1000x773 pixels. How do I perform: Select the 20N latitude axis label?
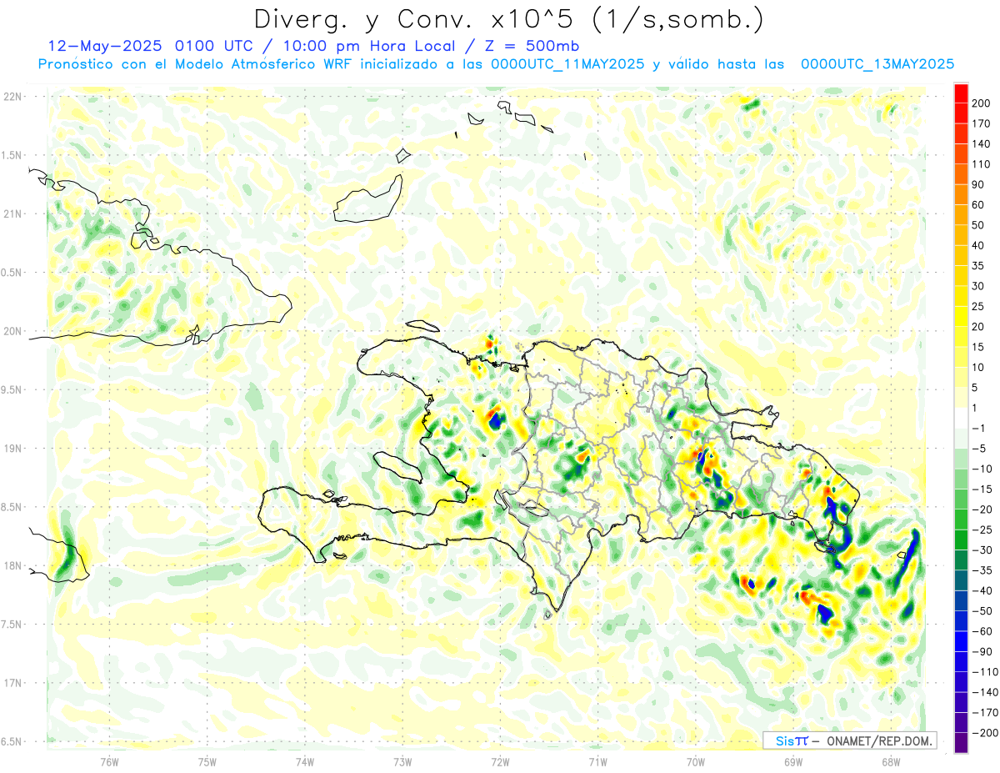(x=12, y=331)
